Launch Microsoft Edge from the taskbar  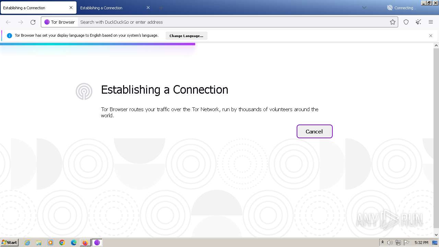[x=74, y=243]
